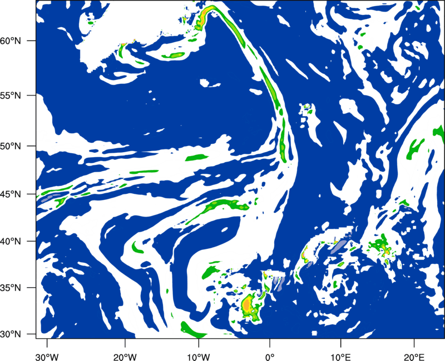Viewport: 445px width, 361px height.
Task: Click the 50°N latitude label
Action: coord(11,146)
